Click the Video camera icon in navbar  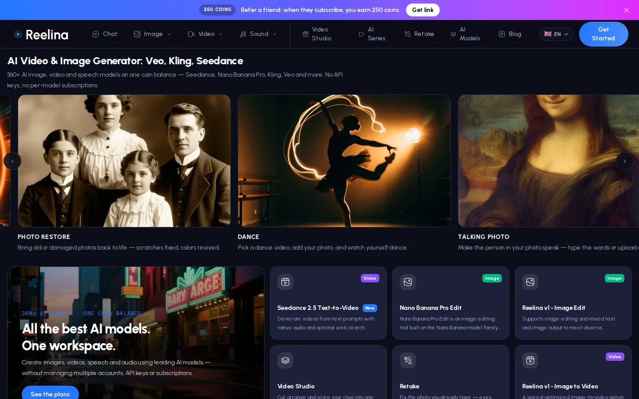(191, 34)
